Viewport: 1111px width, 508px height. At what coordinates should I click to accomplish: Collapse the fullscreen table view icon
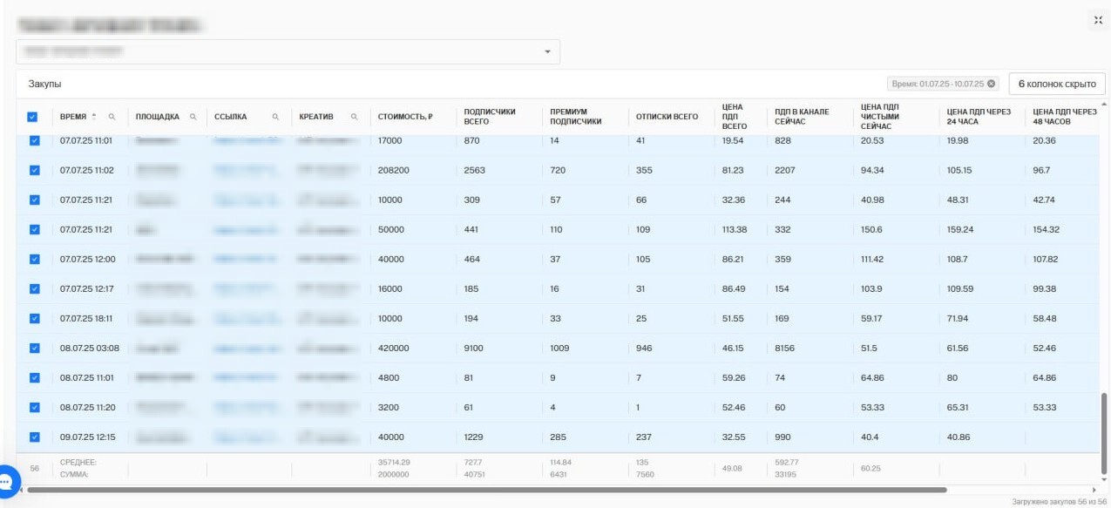click(x=1098, y=20)
